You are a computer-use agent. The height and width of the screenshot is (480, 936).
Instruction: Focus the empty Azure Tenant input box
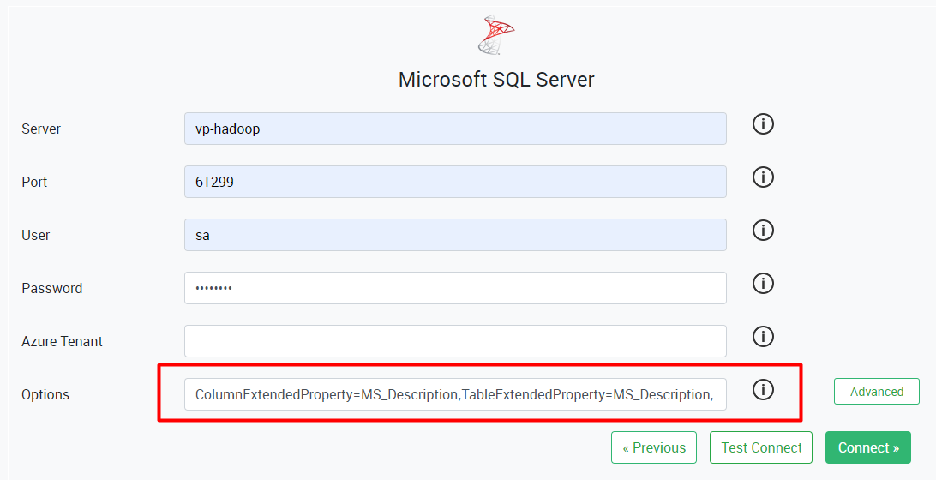pyautogui.click(x=455, y=341)
